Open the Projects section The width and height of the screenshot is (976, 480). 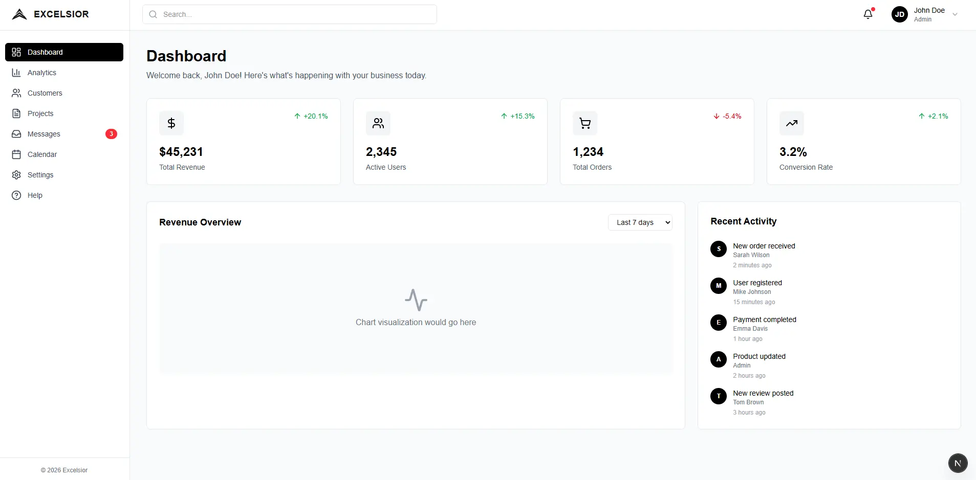click(40, 113)
